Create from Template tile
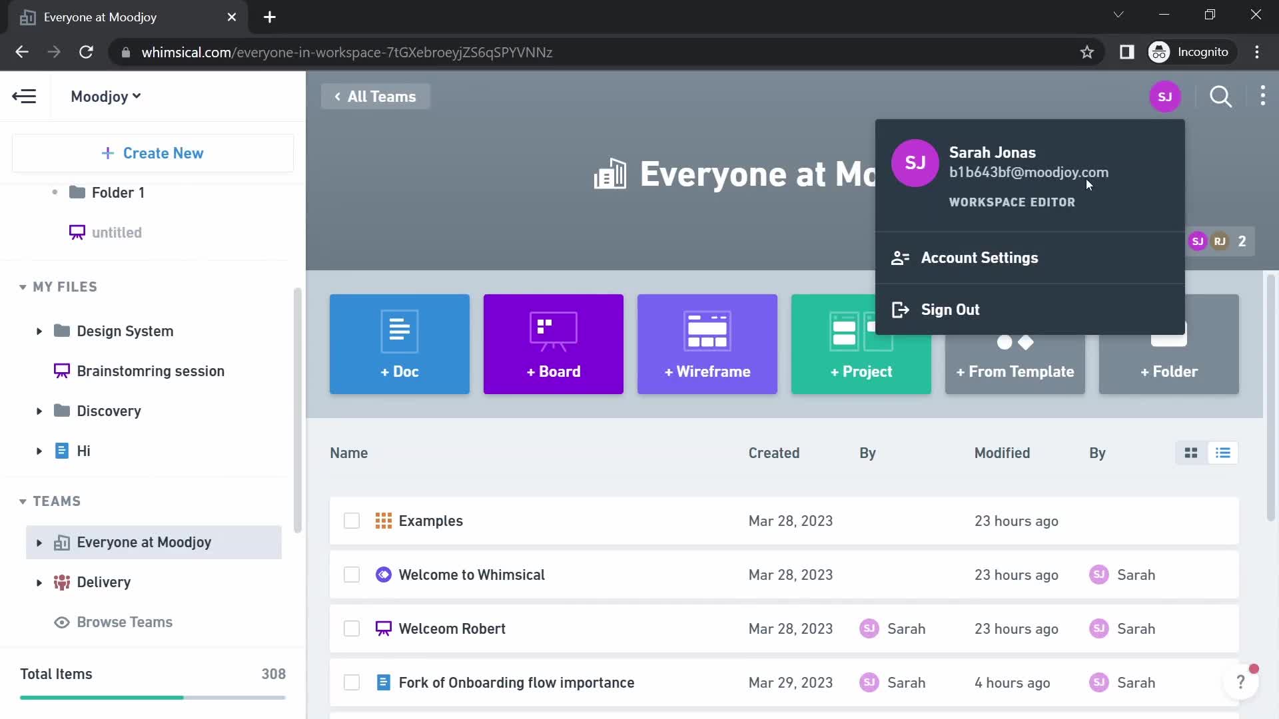 click(x=1015, y=365)
